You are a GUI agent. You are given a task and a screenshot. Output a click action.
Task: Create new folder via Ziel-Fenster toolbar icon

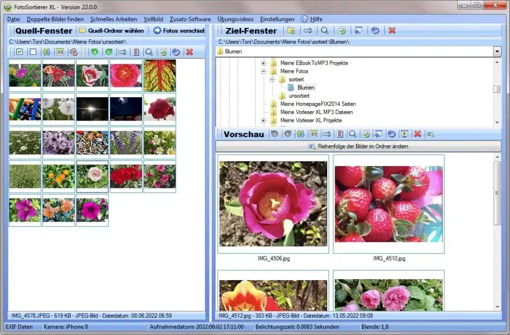click(291, 30)
